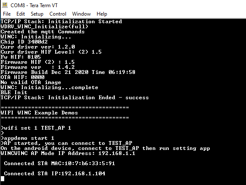
Task: Click the Tera Term VT title bar icon
Action: point(5,5)
